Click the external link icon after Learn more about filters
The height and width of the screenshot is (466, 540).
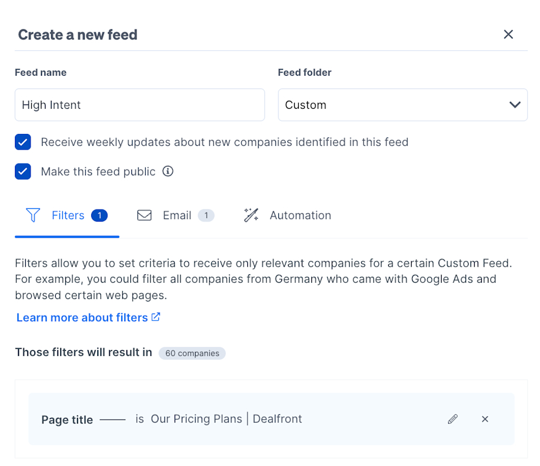[x=155, y=317]
